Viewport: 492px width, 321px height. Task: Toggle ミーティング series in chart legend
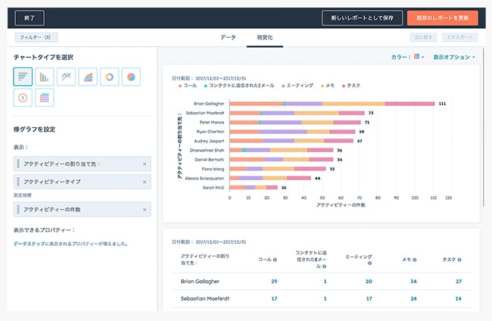pyautogui.click(x=297, y=86)
